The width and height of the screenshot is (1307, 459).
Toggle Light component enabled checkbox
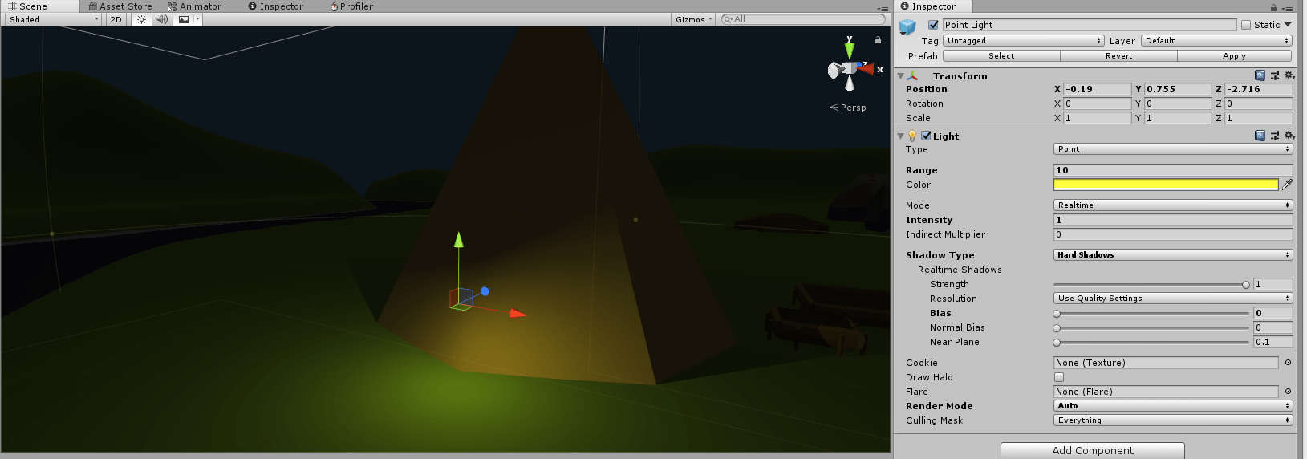[926, 136]
